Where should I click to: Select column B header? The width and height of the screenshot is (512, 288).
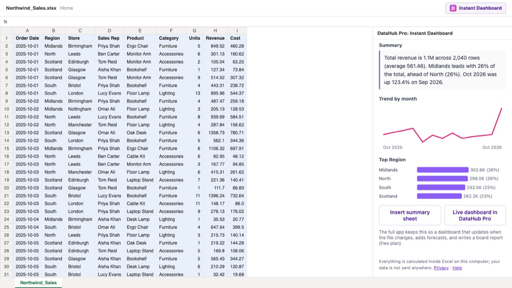pyautogui.click(x=53, y=30)
